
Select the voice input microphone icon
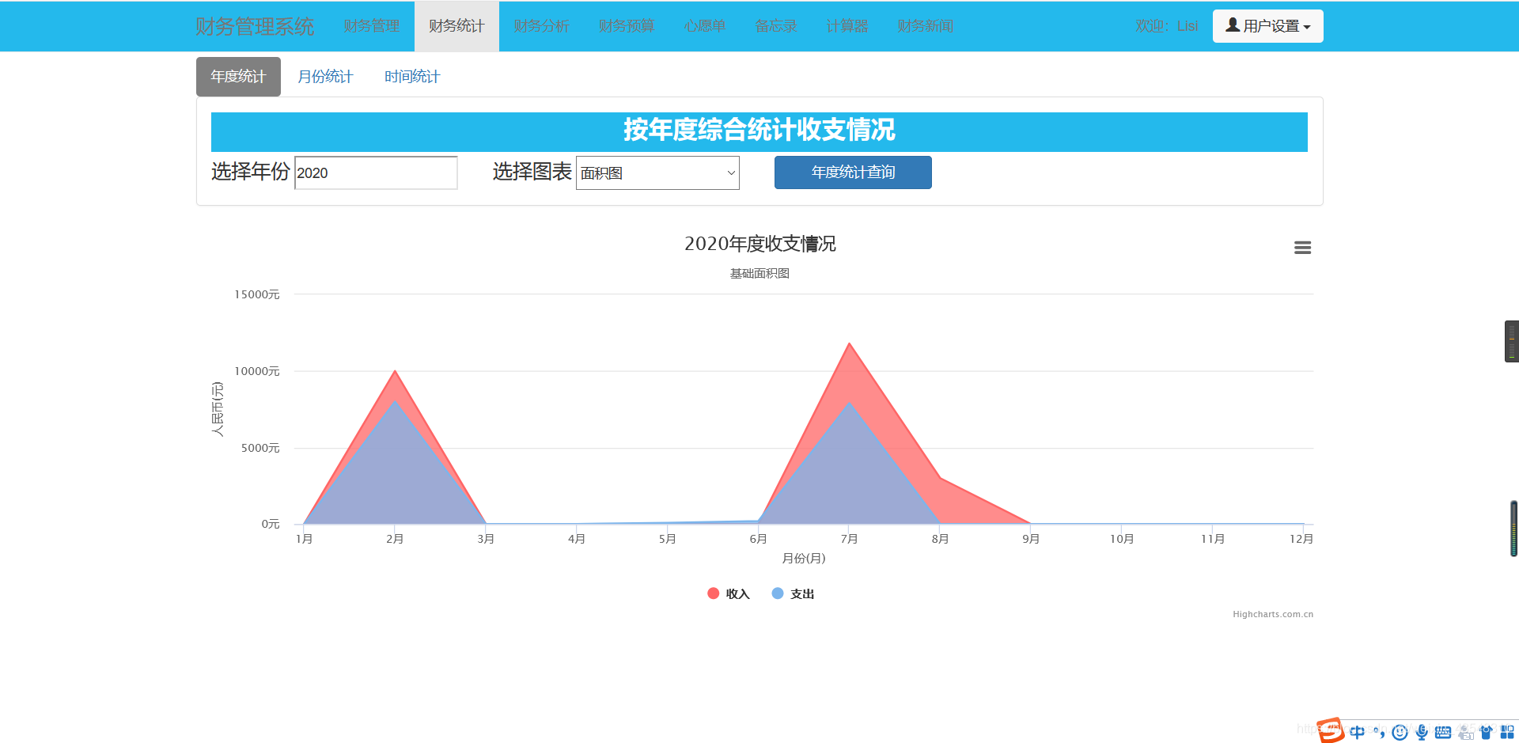[x=1422, y=732]
